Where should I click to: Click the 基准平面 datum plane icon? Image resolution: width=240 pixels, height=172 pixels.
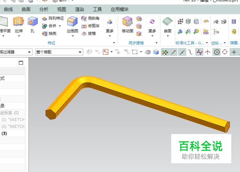click(x=4, y=22)
